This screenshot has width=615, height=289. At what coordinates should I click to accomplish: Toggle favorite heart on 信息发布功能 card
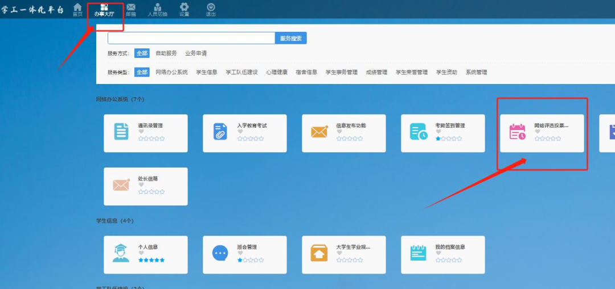(339, 132)
